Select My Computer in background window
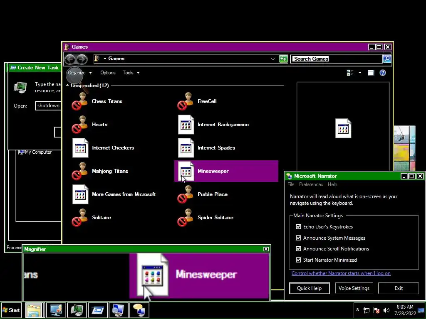This screenshot has width=426, height=319. point(35,152)
